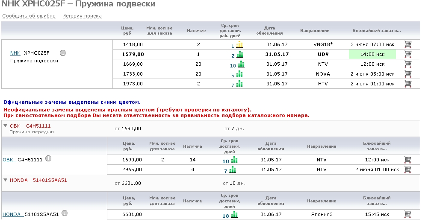
Task: Click cart icon for OBK 2965,00 offer
Action: pos(408,169)
